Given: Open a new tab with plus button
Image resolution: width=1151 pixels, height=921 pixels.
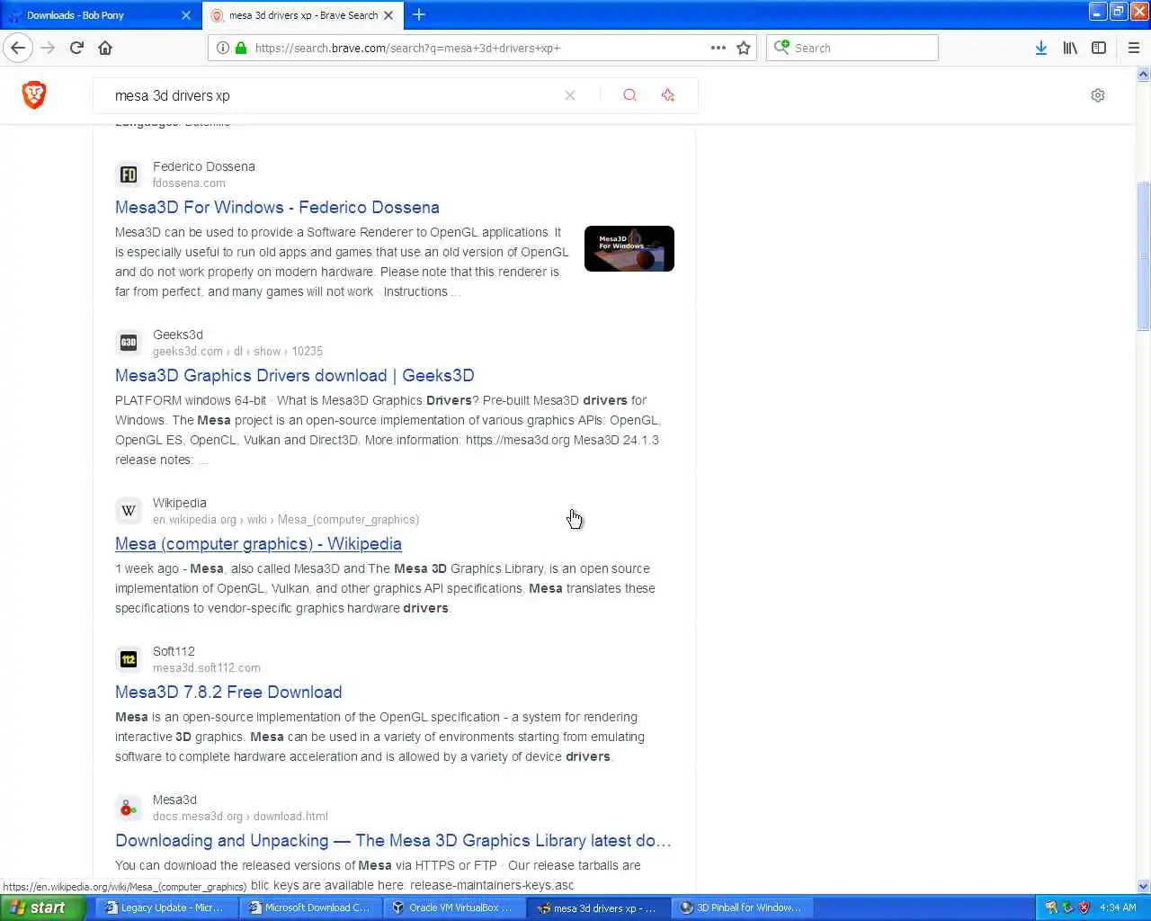Looking at the screenshot, I should coord(419,14).
